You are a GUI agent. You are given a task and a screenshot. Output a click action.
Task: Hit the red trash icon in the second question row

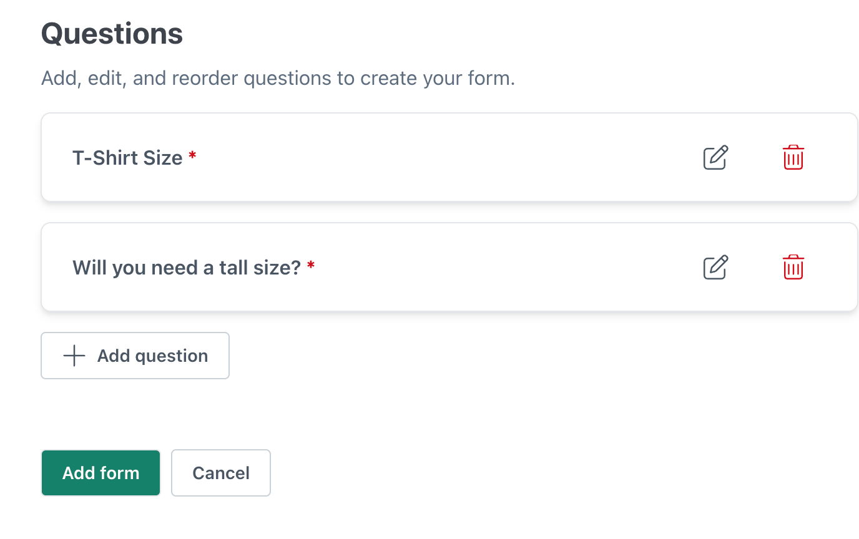(x=793, y=268)
